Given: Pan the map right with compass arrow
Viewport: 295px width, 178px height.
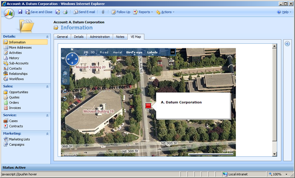Looking at the screenshot, I should point(76,59).
